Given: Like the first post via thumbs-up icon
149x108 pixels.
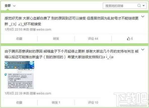Looking at the screenshot, I should (x=128, y=39).
